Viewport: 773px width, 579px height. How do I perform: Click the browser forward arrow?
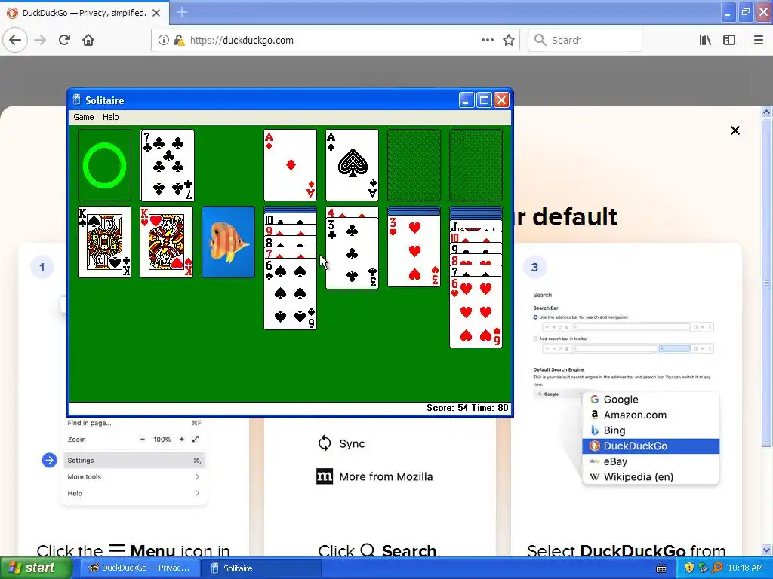(x=41, y=40)
